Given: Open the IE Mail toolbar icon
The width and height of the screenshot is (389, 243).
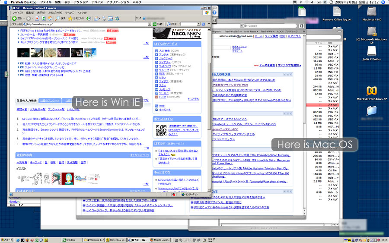Looking at the screenshot, I should 97,18.
